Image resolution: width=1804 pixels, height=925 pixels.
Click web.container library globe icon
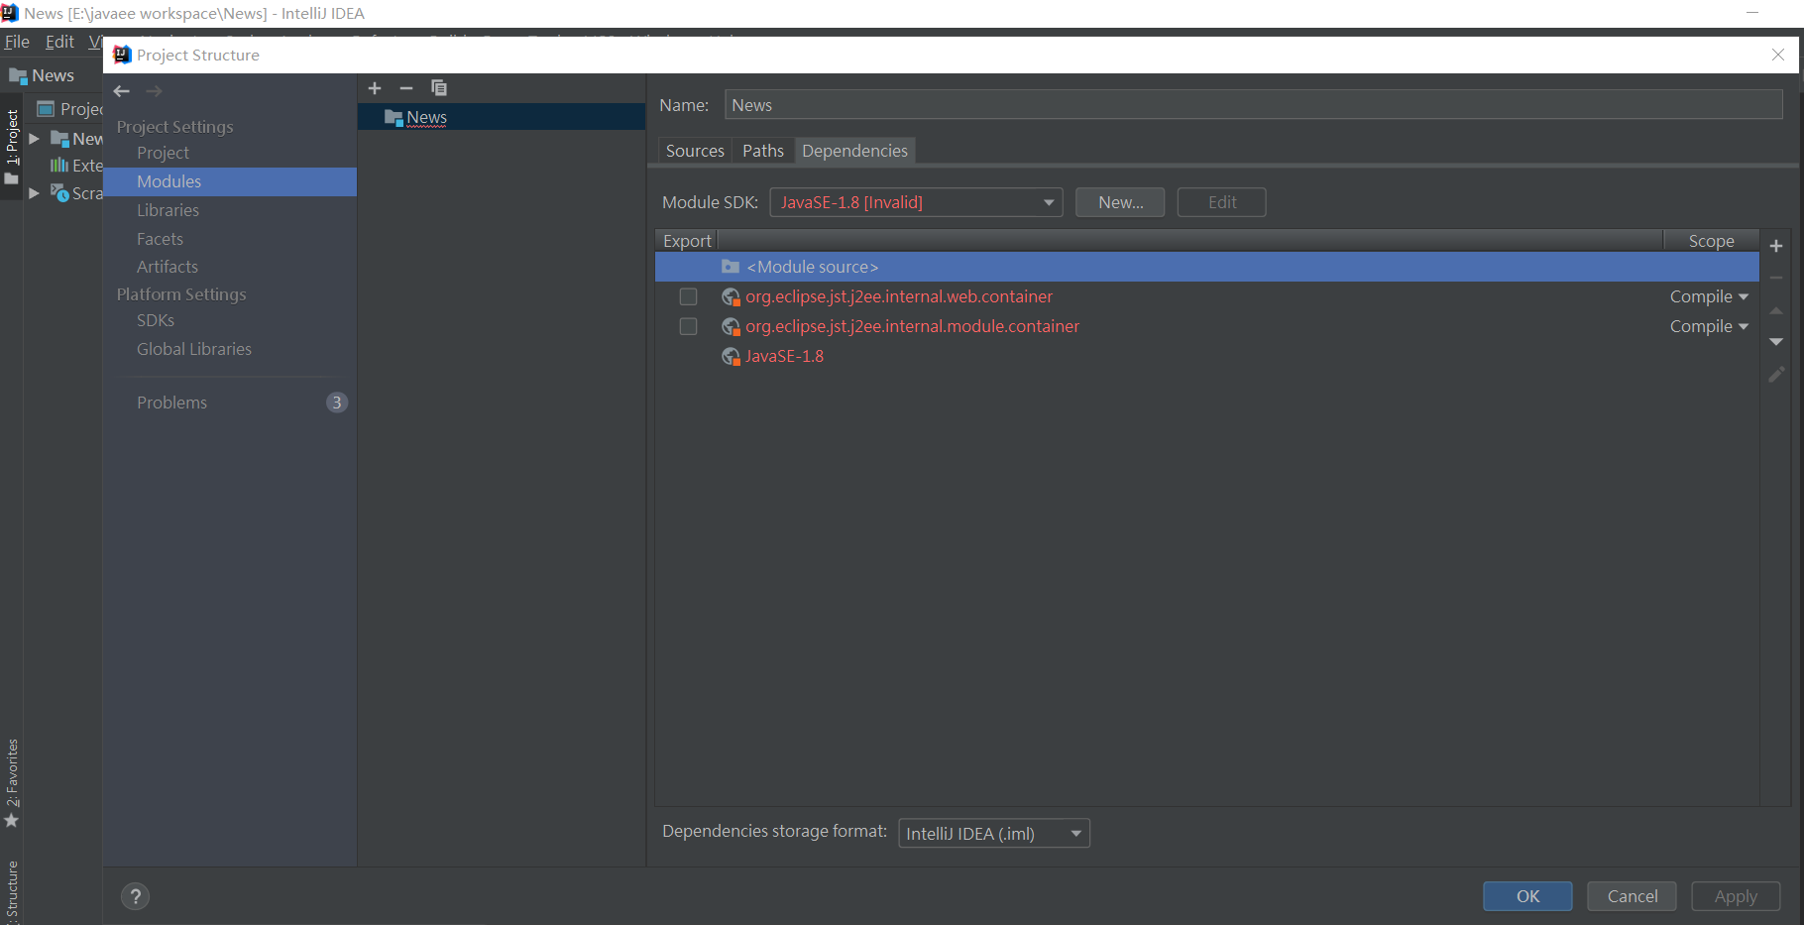click(731, 296)
